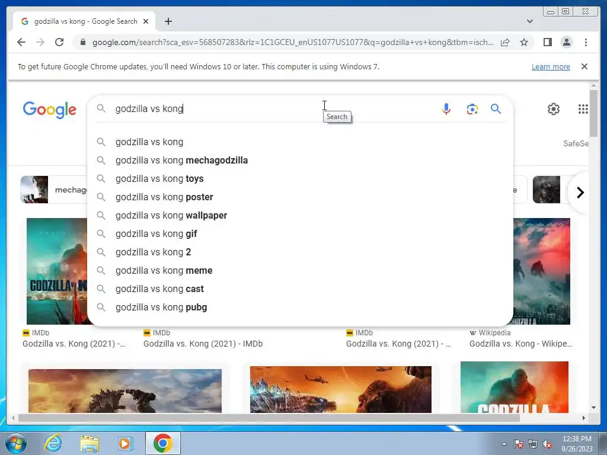
Task: Click in the search text field
Action: tap(271, 109)
